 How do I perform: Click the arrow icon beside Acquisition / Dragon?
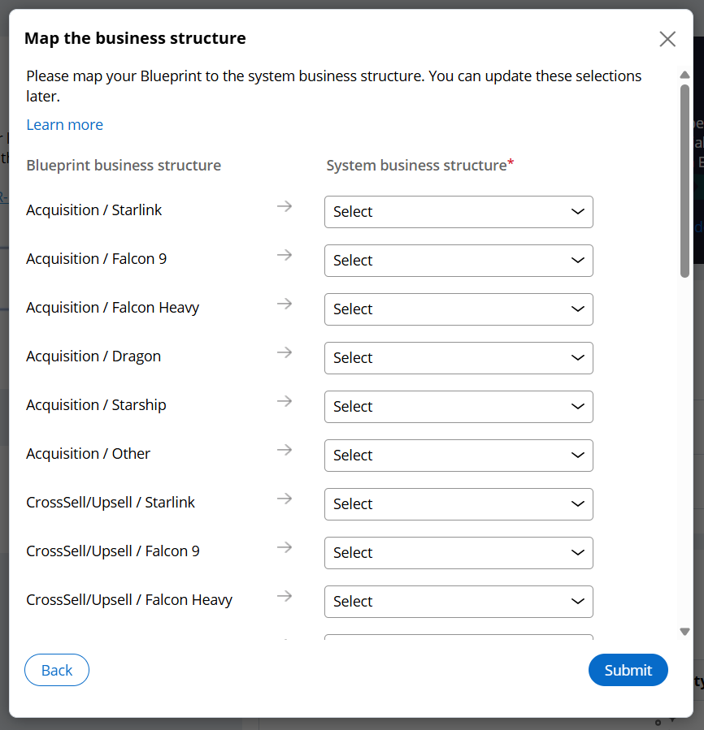[285, 352]
